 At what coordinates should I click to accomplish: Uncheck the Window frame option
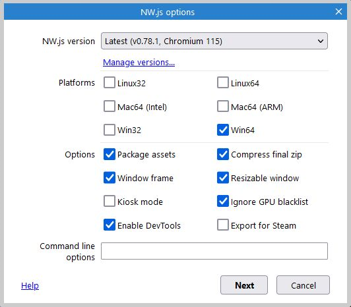point(110,177)
